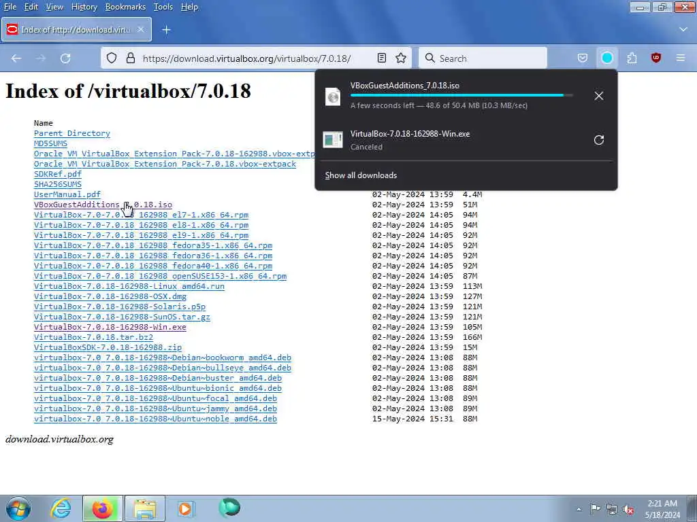Click the VBoxGuestAdditions iso file icon
This screenshot has height=522, width=697.
point(333,97)
